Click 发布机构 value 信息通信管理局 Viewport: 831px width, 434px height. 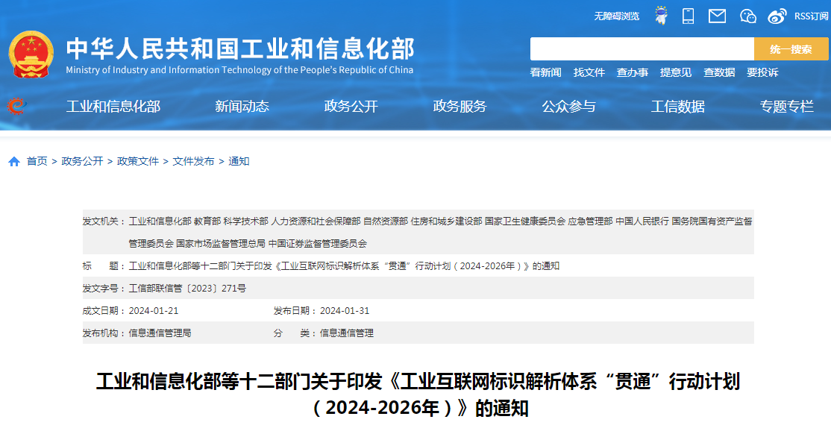(160, 333)
